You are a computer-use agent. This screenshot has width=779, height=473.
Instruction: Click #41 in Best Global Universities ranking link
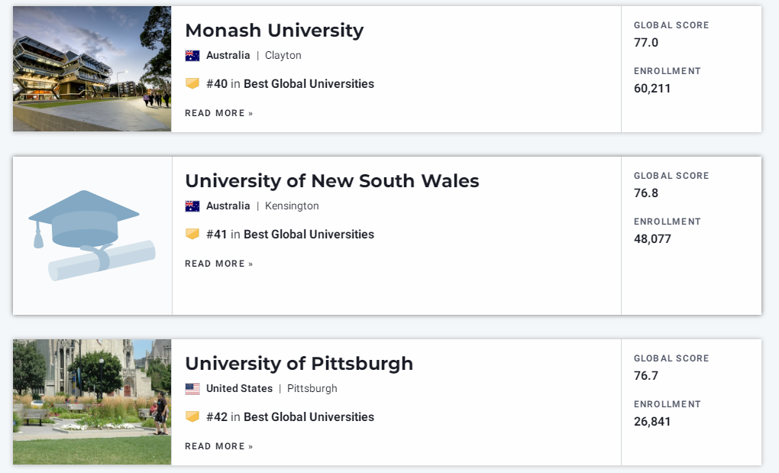point(290,235)
